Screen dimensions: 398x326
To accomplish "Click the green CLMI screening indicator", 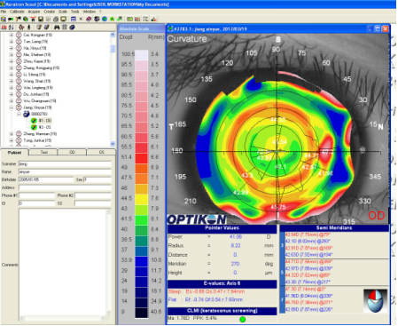I will tap(243, 319).
